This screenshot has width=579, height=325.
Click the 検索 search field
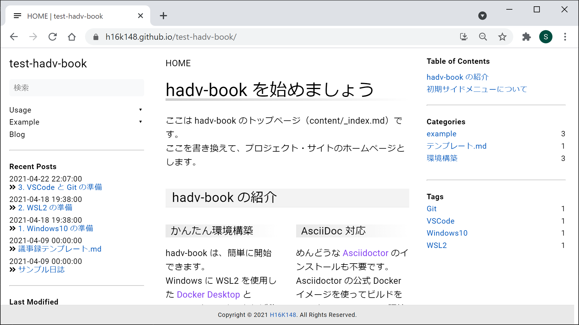coord(77,88)
